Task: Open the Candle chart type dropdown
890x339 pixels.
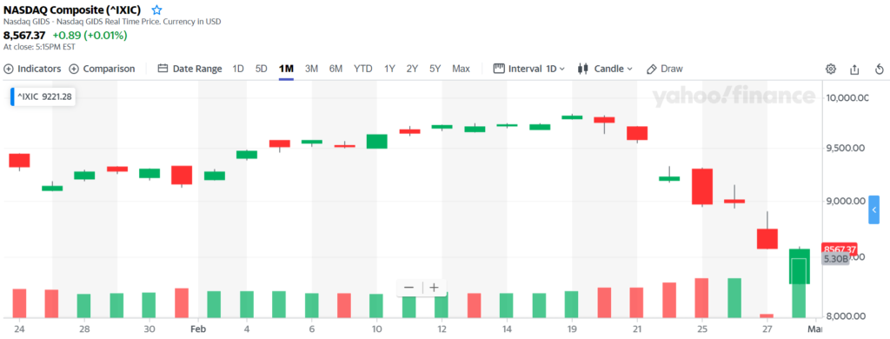Action: [x=605, y=69]
